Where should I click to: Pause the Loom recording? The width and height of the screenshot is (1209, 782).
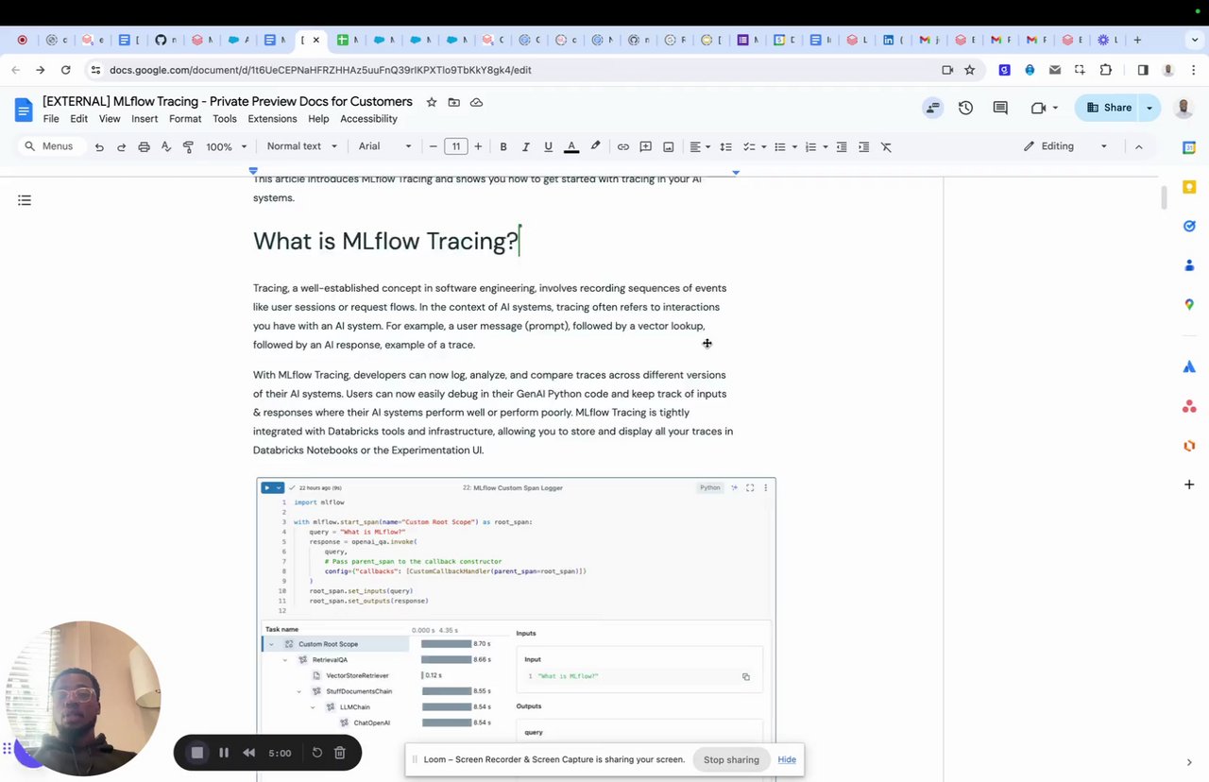(224, 753)
